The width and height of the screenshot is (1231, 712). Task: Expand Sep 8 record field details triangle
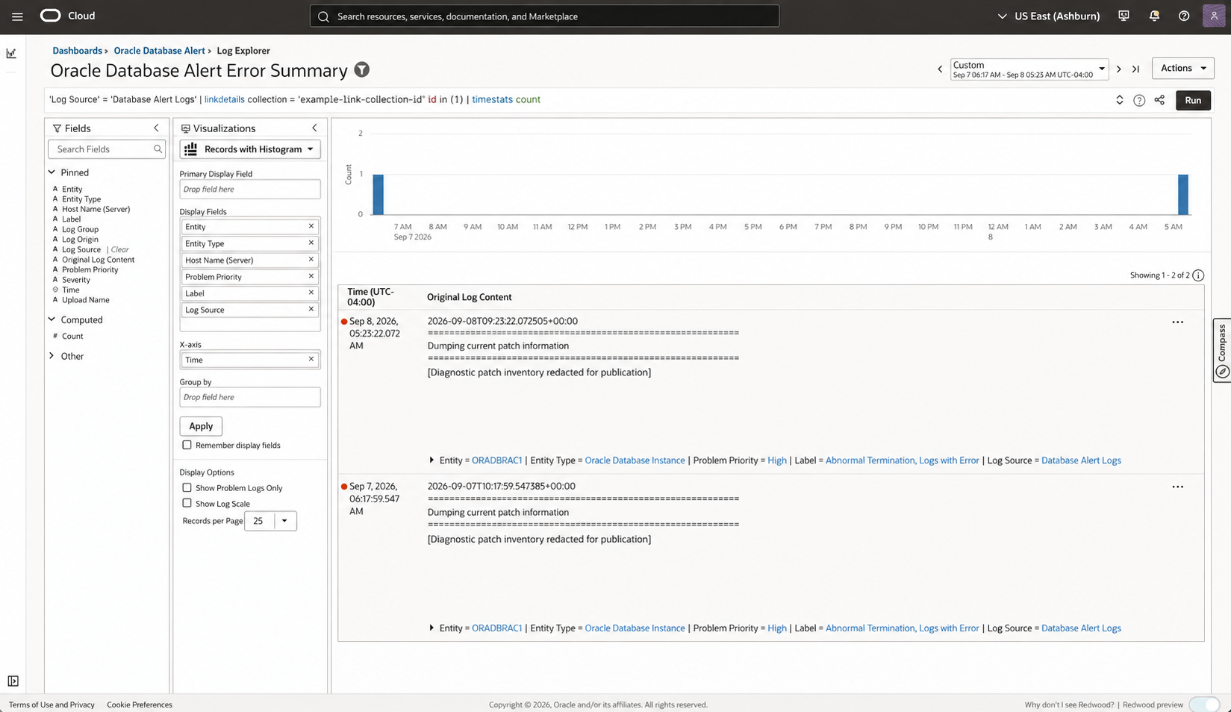tap(431, 460)
